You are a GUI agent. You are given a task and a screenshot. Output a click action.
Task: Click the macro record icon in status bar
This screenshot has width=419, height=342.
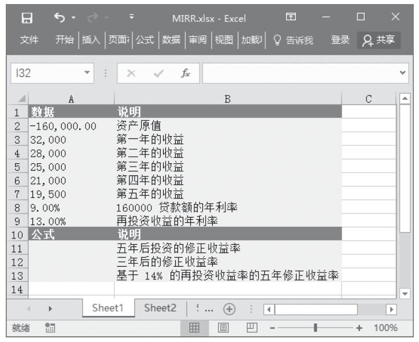(x=51, y=328)
